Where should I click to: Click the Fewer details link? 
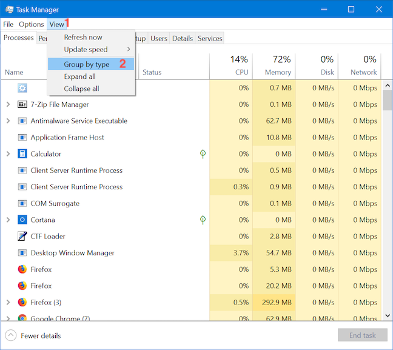[41, 335]
